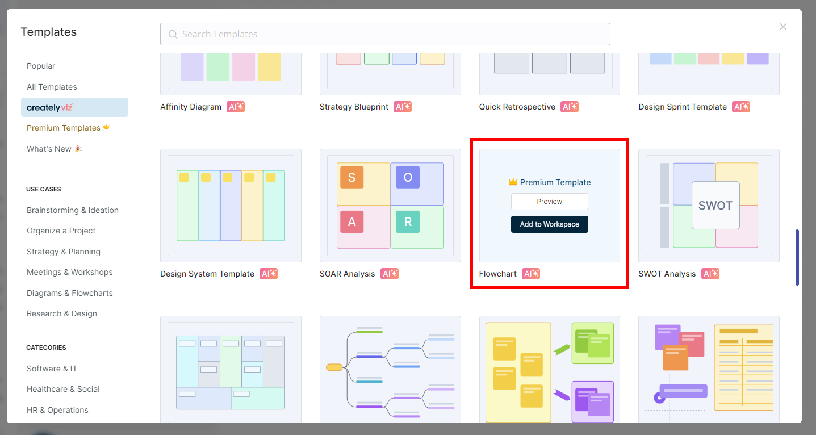Image resolution: width=816 pixels, height=435 pixels.
Task: Click the AI badge next to Strategy Blueprint
Action: pyautogui.click(x=402, y=106)
